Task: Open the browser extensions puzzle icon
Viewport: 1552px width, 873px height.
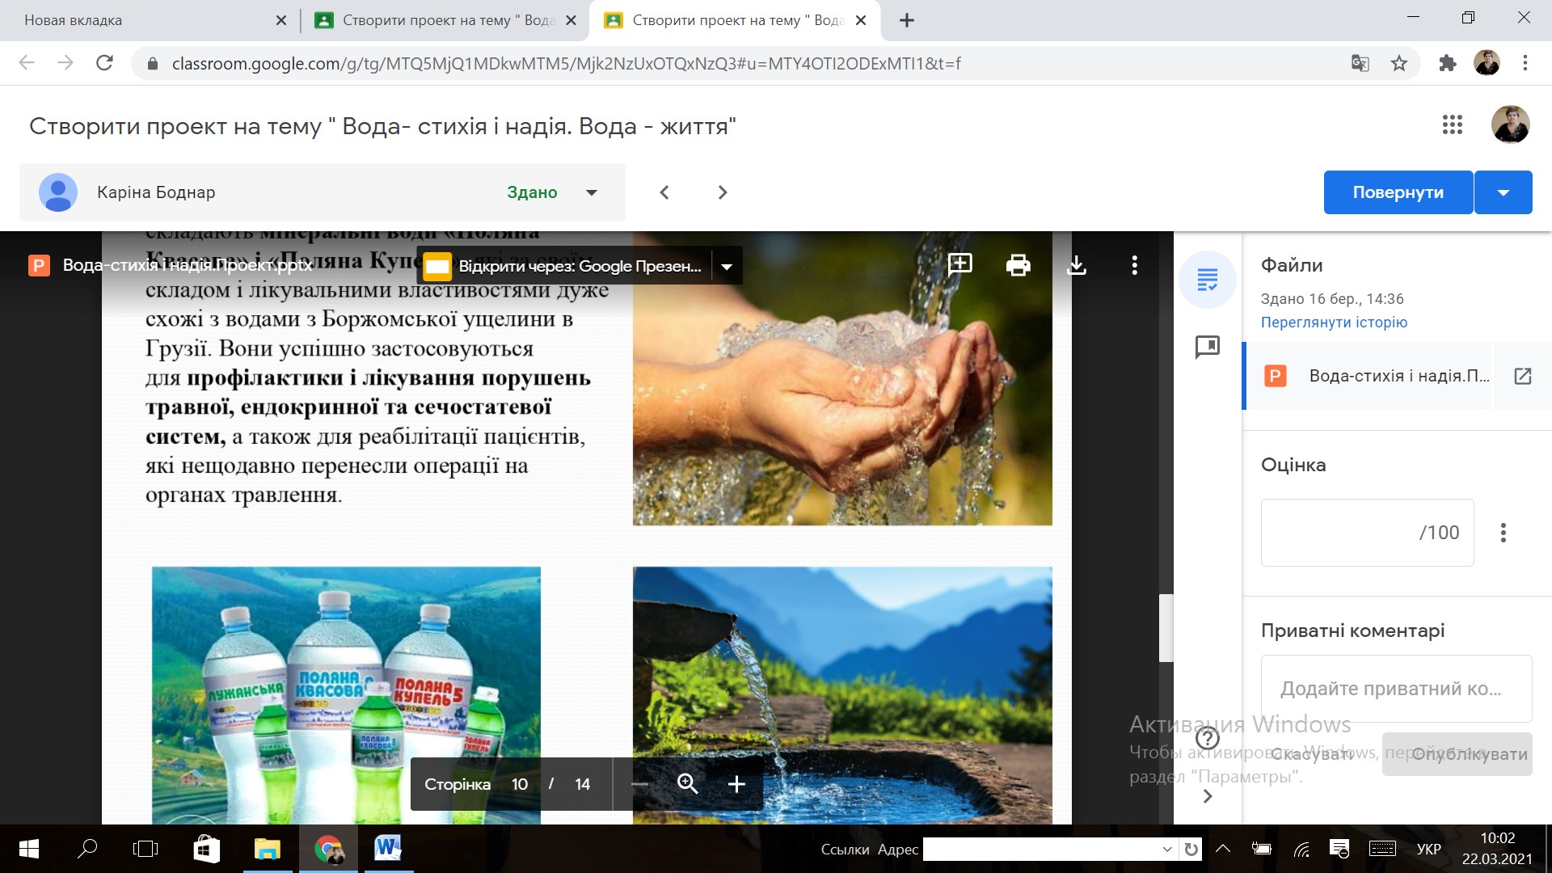Action: [x=1448, y=63]
